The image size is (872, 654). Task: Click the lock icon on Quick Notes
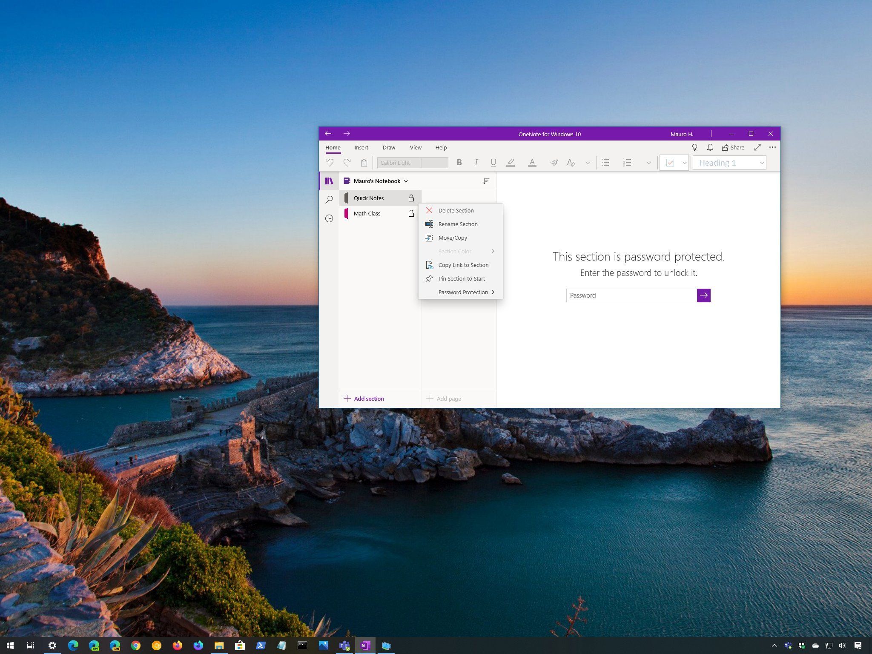[411, 198]
